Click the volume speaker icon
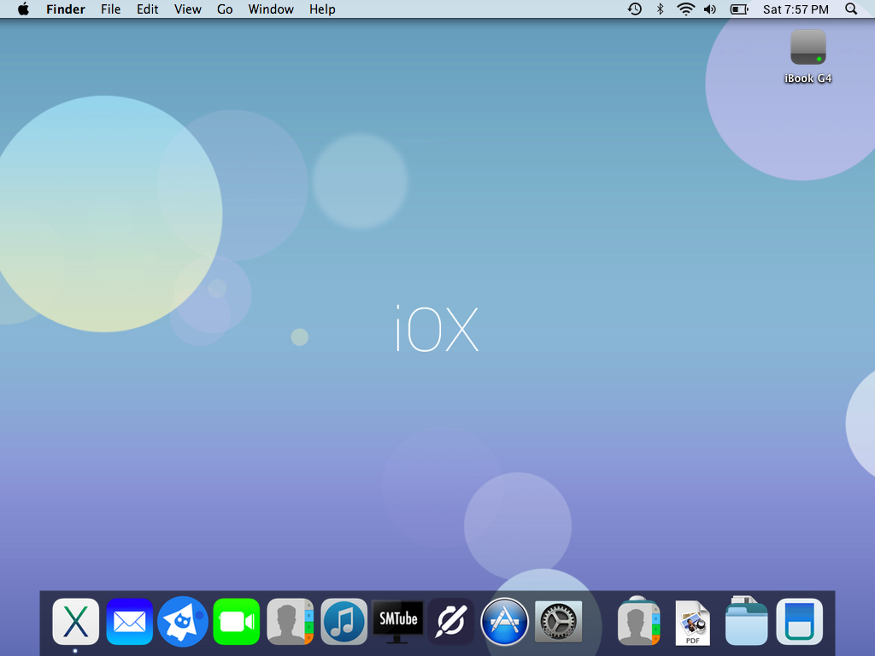875x656 pixels. pyautogui.click(x=710, y=9)
